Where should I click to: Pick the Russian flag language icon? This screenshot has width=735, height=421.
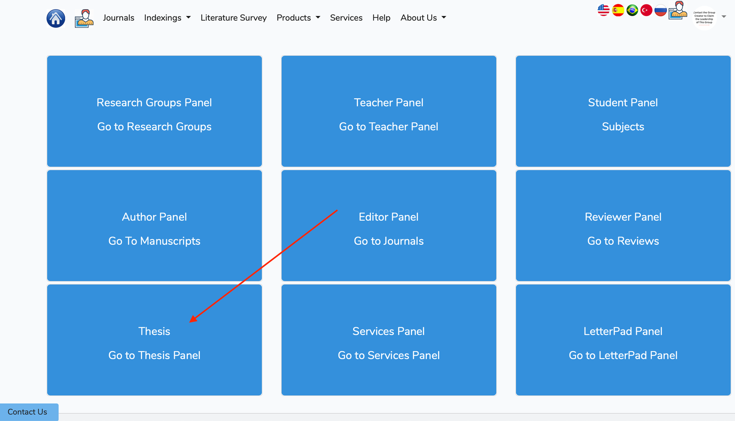pos(661,10)
